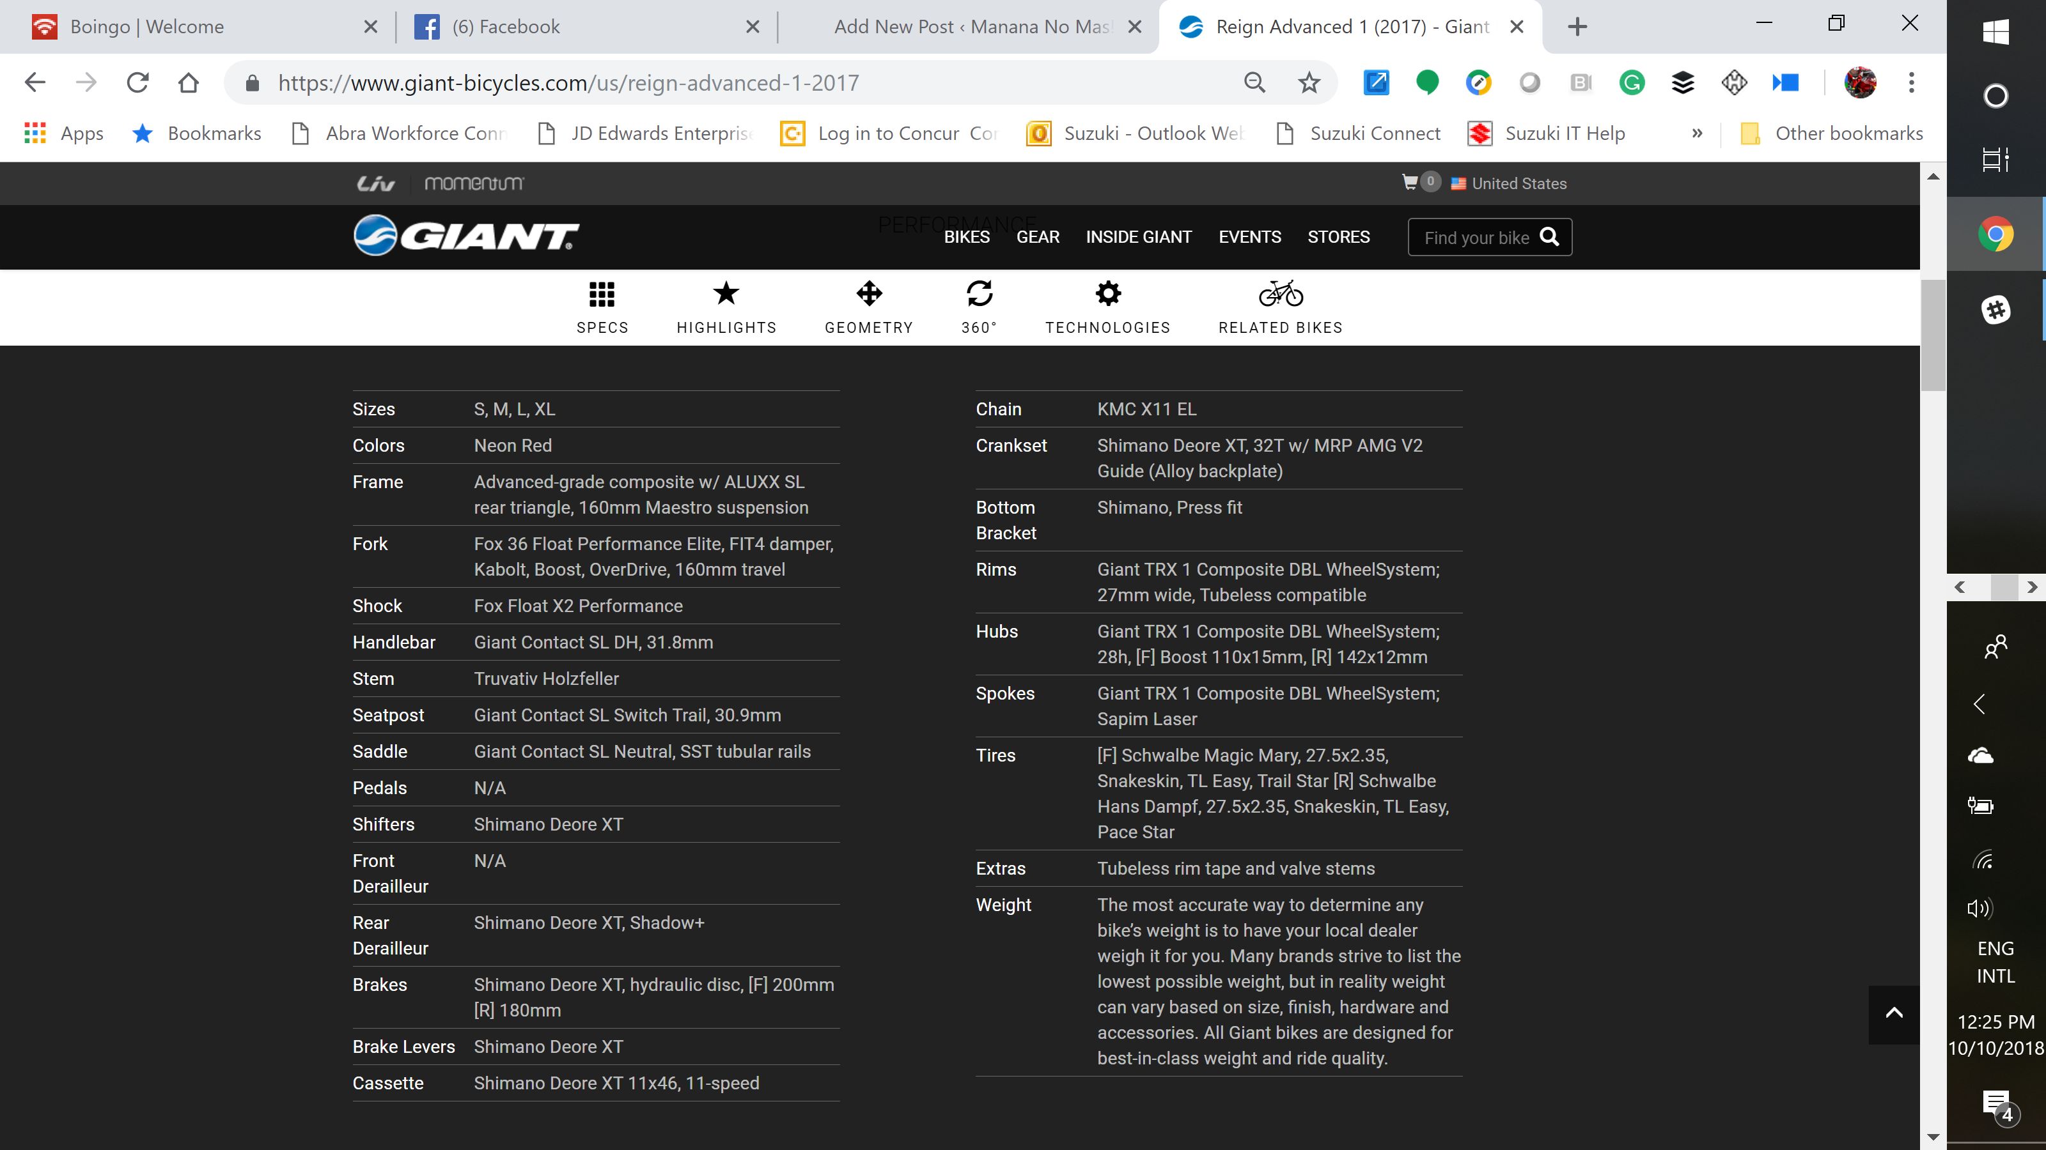Open the Chrome menu three dots
Image resolution: width=2046 pixels, height=1150 pixels.
coord(1911,82)
